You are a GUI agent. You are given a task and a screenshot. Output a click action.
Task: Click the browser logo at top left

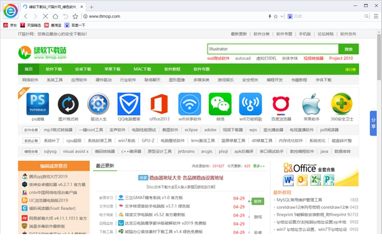tap(10, 11)
